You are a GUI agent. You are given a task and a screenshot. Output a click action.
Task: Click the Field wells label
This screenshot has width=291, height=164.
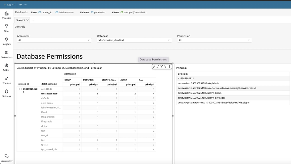point(21,12)
